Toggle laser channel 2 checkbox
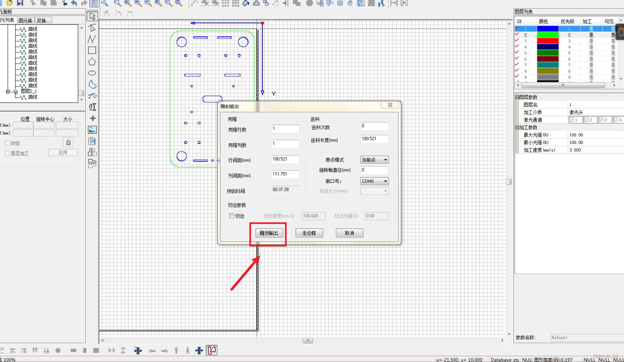 [x=587, y=120]
